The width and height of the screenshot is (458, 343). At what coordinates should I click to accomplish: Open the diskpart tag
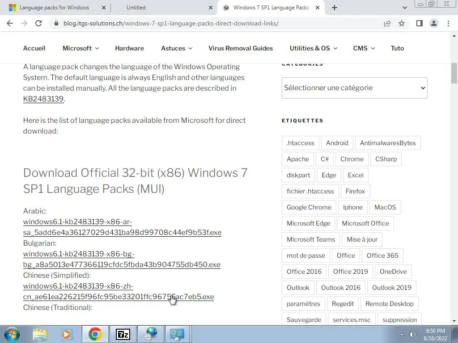[x=298, y=175]
